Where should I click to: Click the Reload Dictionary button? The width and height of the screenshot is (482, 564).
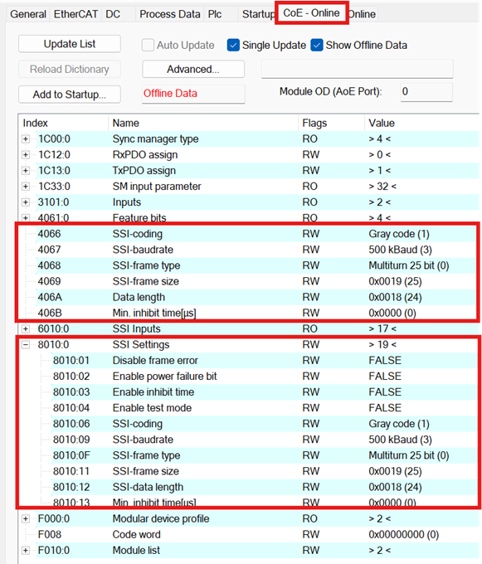[70, 69]
